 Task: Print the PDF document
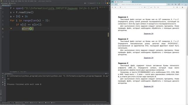click(x=177, y=7)
